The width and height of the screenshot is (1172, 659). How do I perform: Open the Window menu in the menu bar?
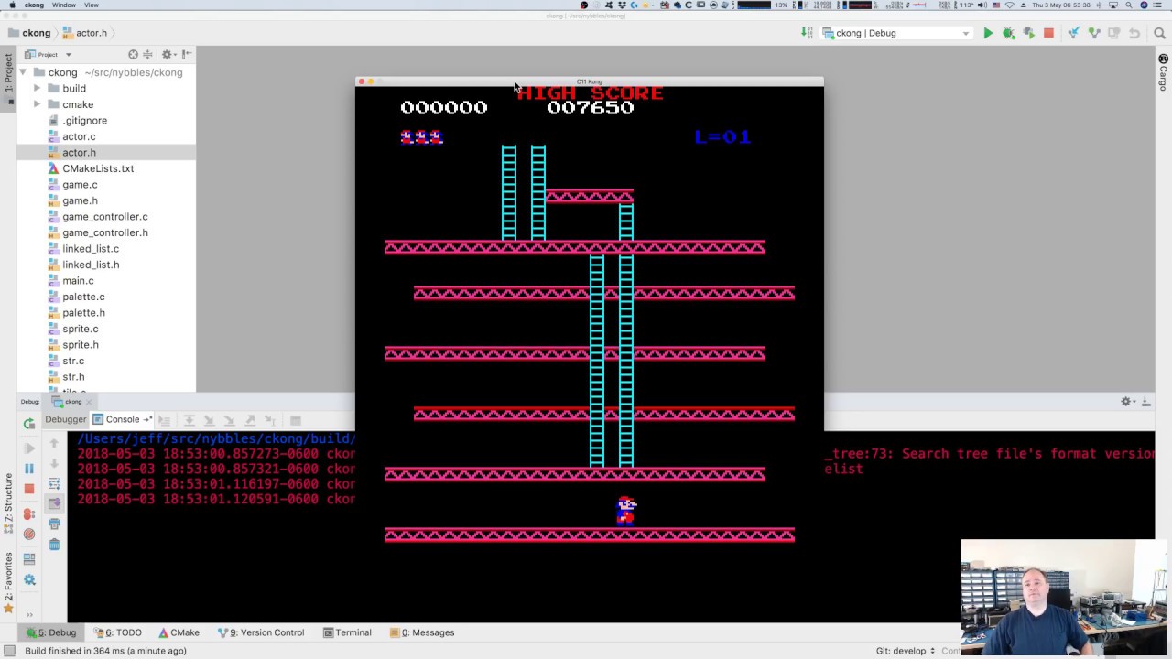click(64, 5)
